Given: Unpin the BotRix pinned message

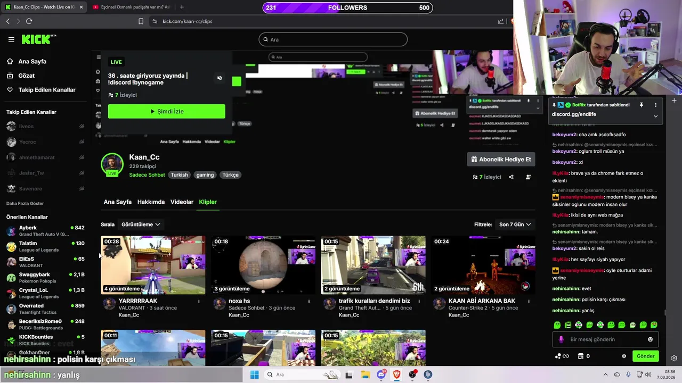Looking at the screenshot, I should point(642,105).
